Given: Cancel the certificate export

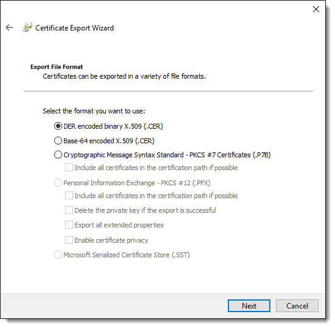Looking at the screenshot, I should 297,306.
